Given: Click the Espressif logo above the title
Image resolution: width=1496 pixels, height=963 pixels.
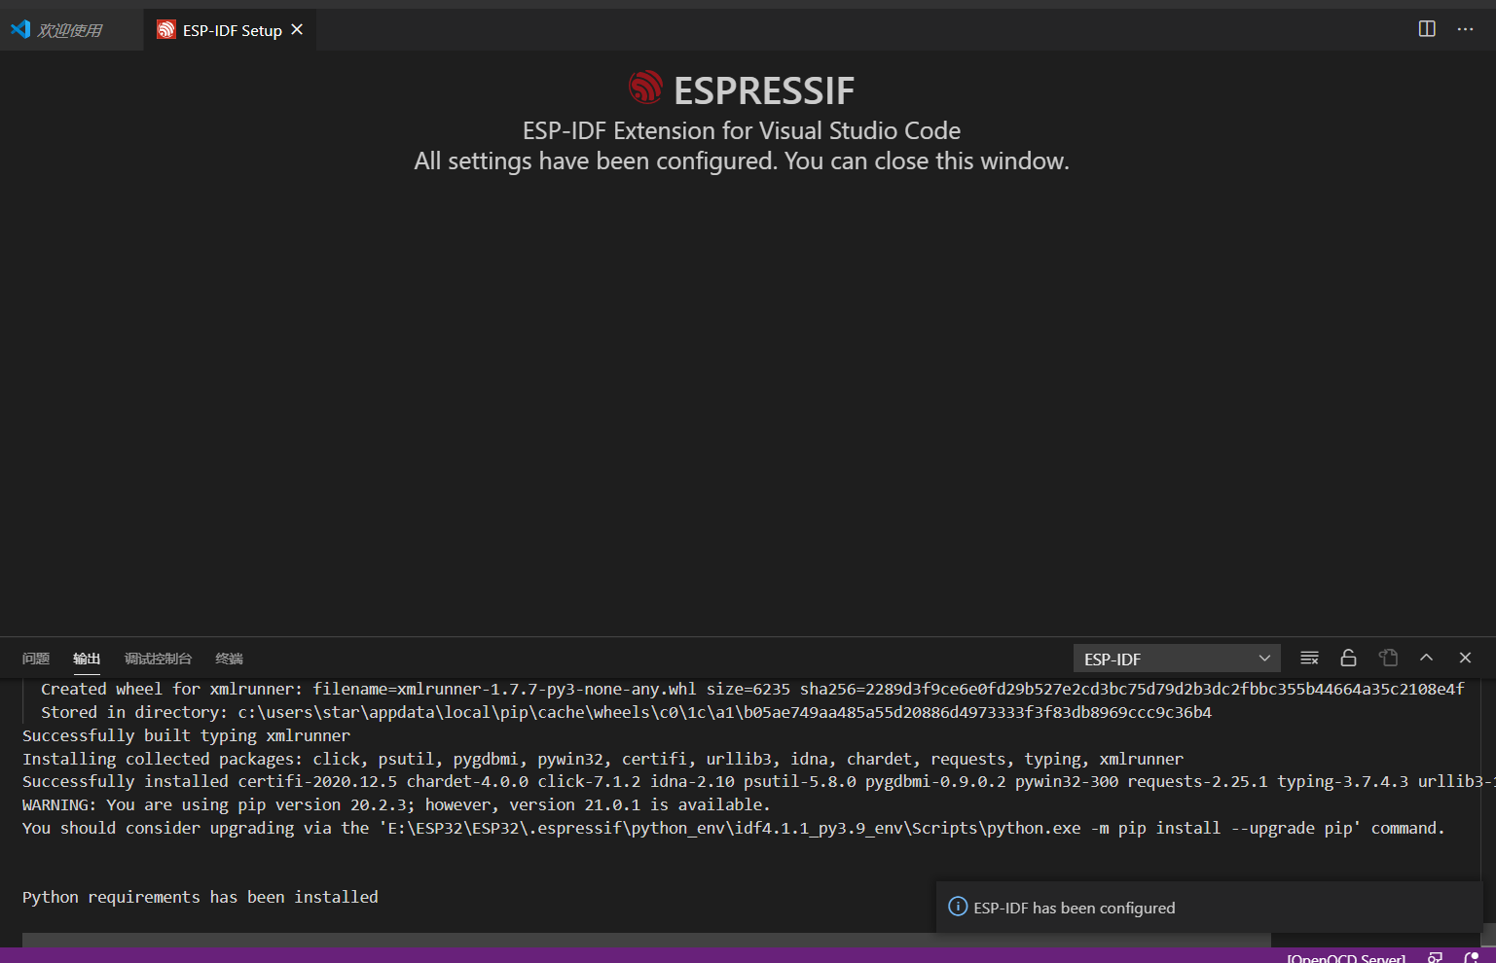Looking at the screenshot, I should [645, 88].
